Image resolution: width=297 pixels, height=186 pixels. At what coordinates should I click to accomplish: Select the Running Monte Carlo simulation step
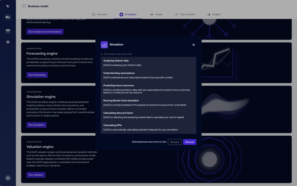tap(121, 101)
